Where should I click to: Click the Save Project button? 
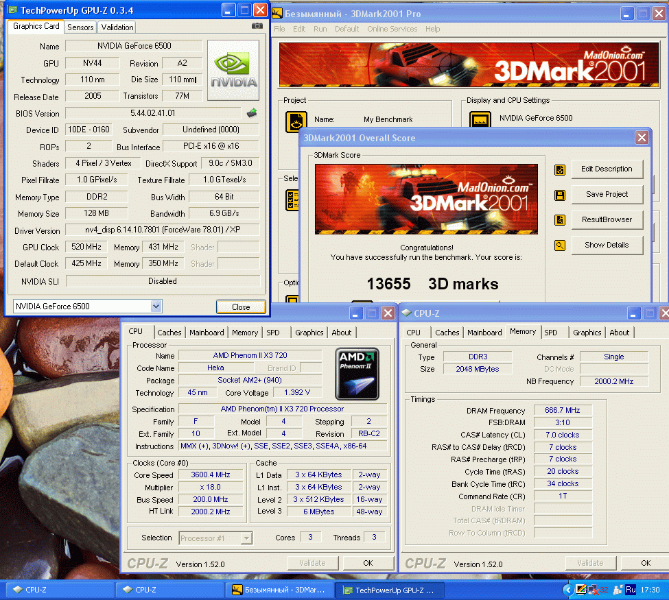[x=607, y=194]
